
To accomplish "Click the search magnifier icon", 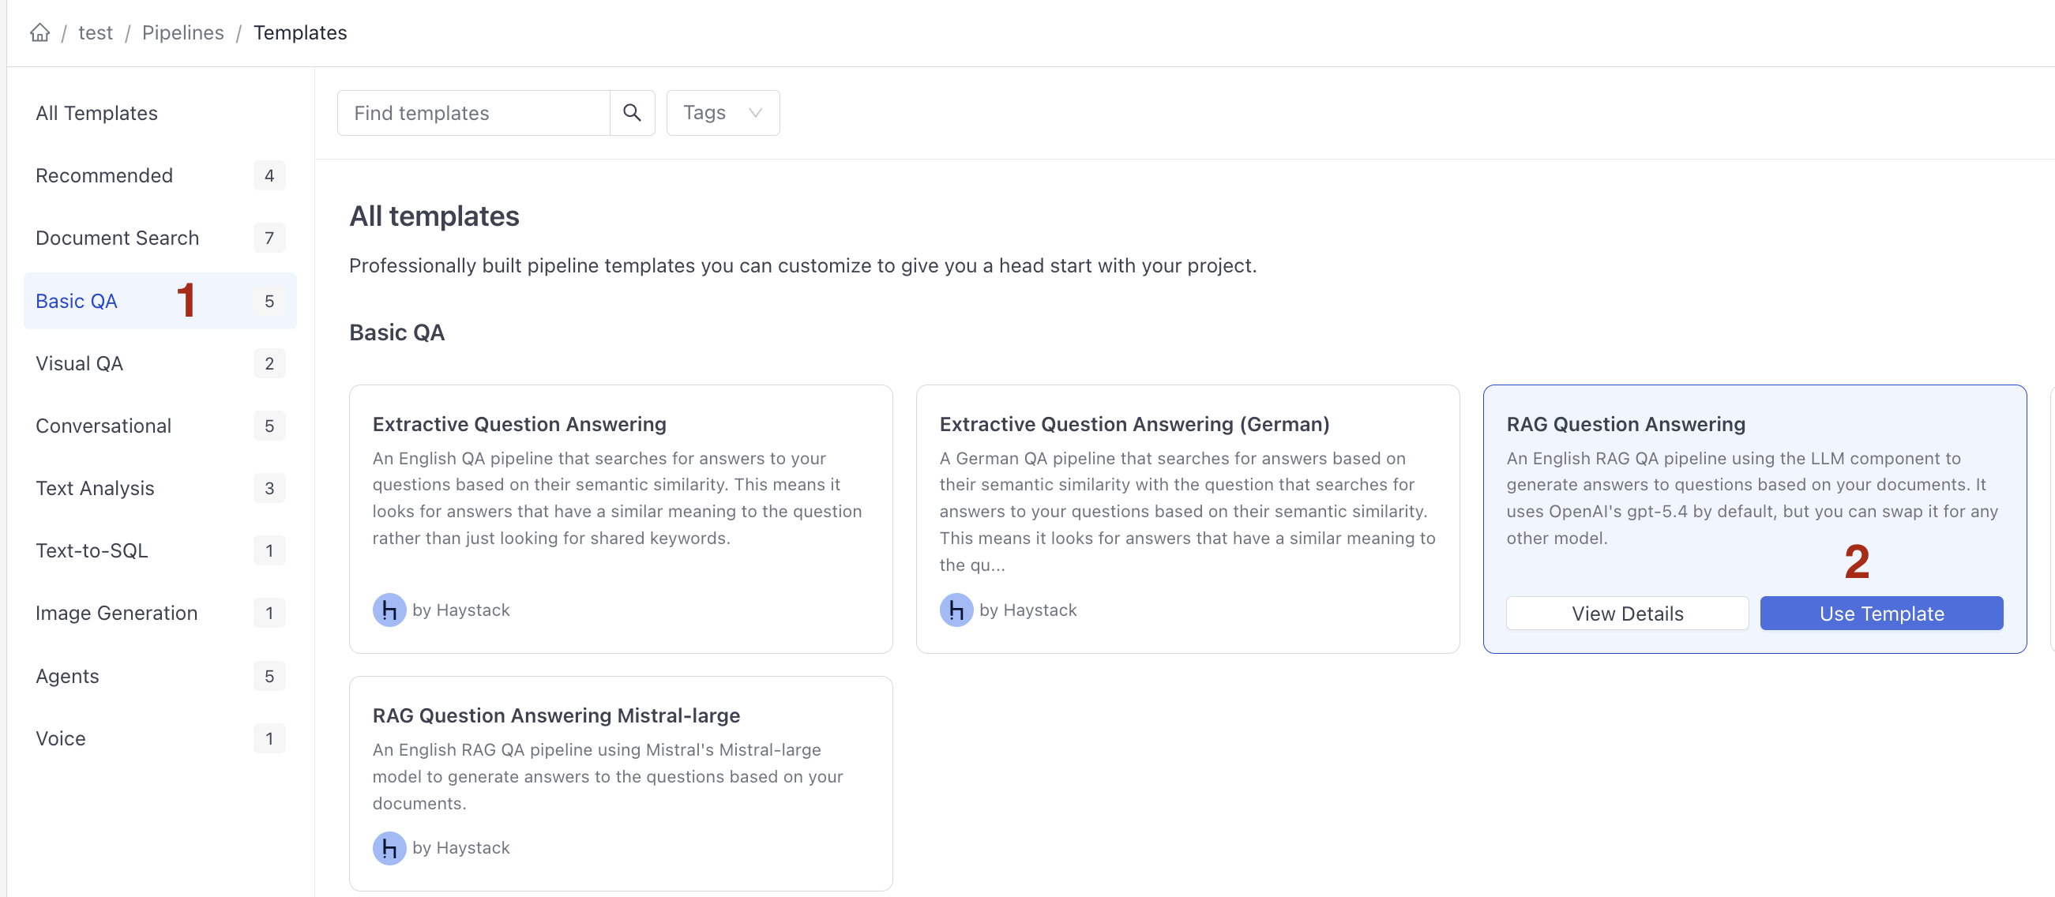I will 632,112.
